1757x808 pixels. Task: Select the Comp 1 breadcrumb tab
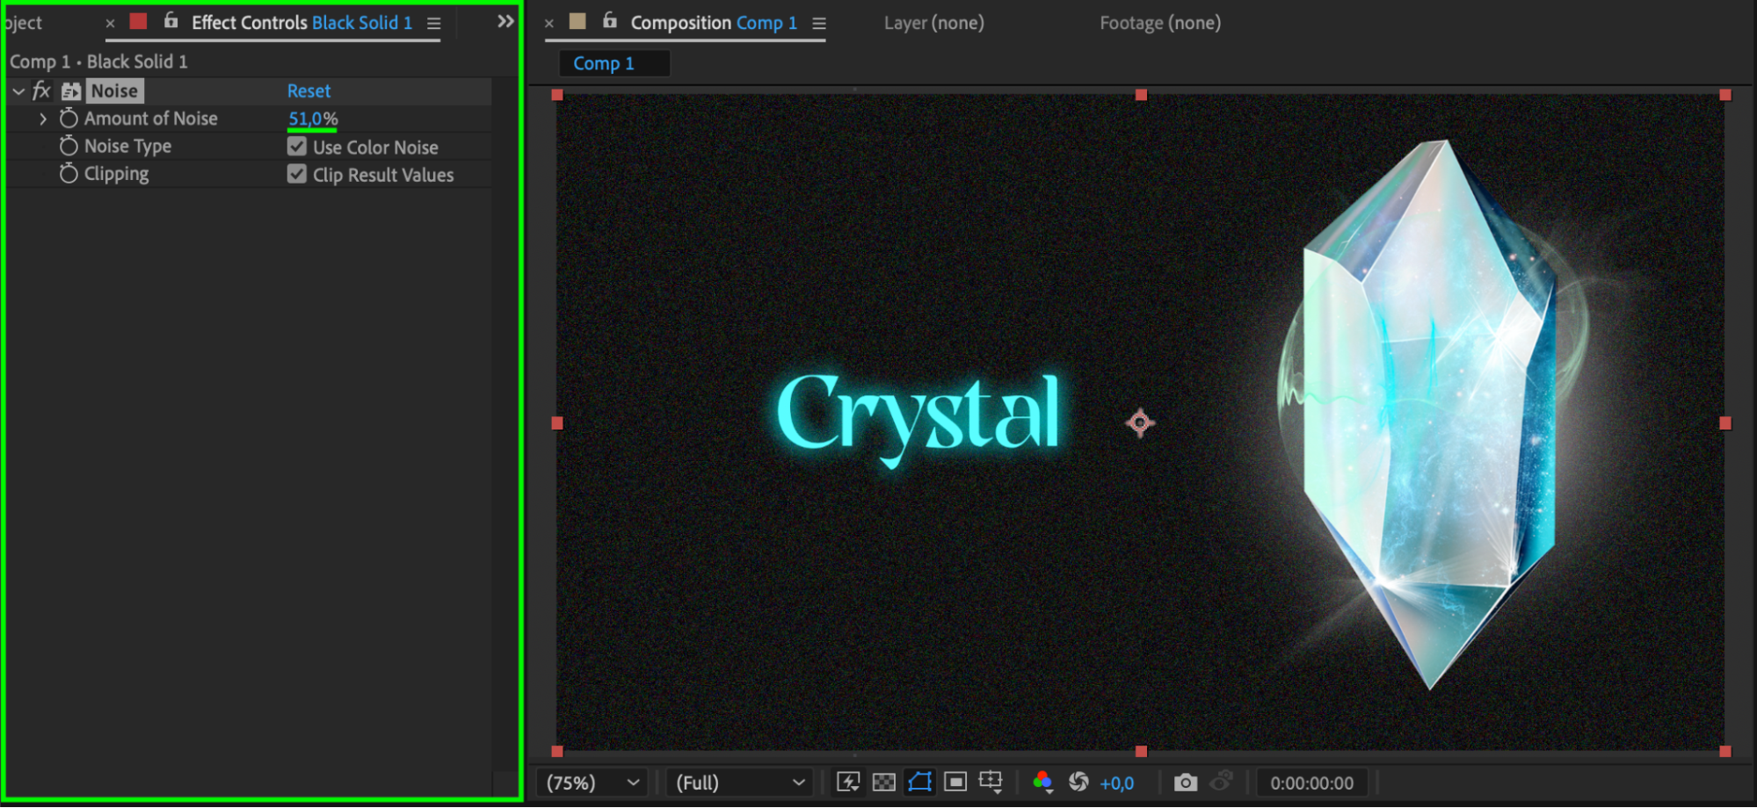tap(614, 63)
